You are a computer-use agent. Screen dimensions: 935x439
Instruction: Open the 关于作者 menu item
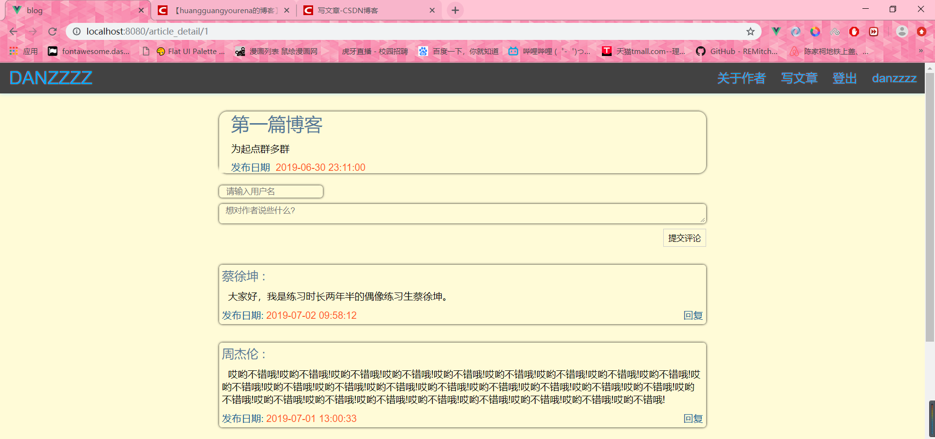741,78
